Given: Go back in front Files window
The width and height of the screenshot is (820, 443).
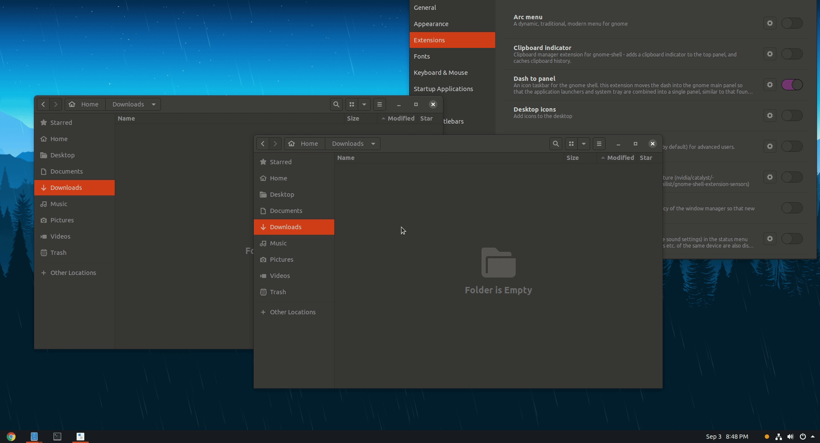Looking at the screenshot, I should pyautogui.click(x=263, y=144).
